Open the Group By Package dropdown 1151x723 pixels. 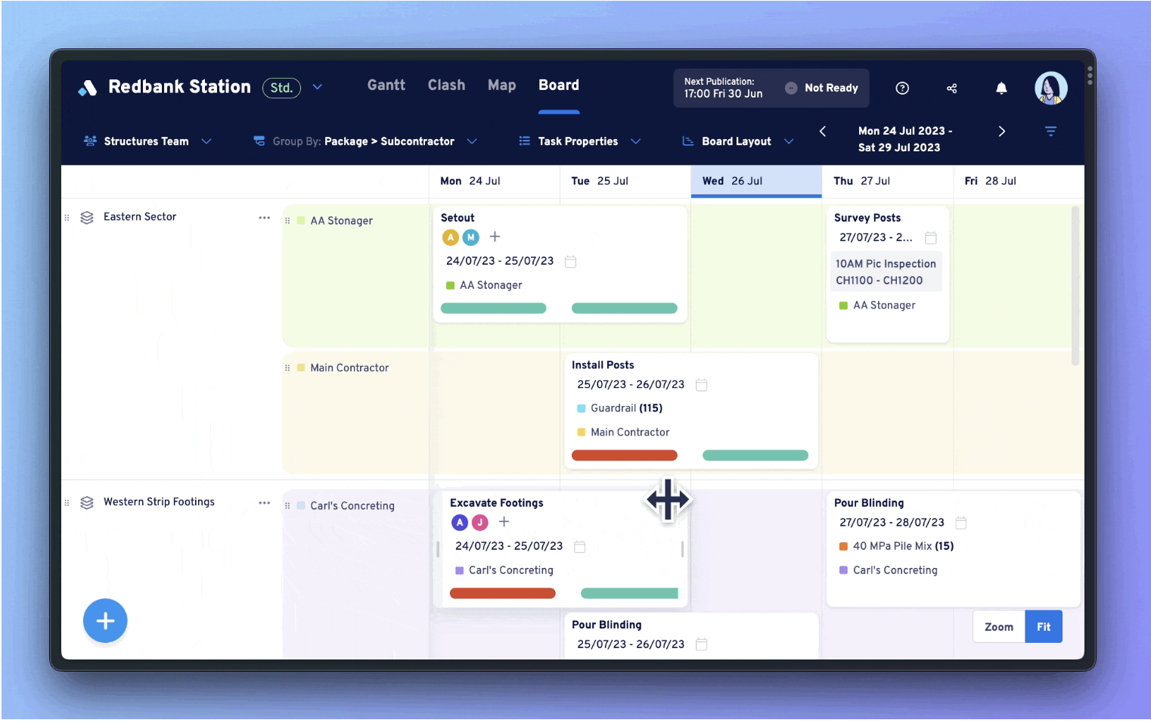(x=365, y=141)
